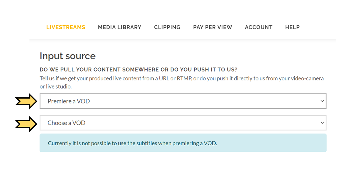This screenshot has height=192, width=342.
Task: Go to the Livestreams tab
Action: [66, 27]
